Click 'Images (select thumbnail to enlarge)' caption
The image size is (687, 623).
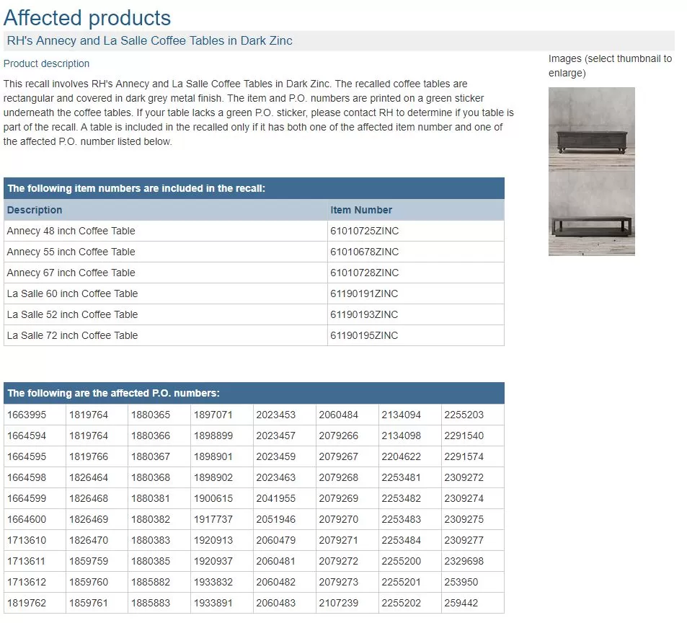610,66
